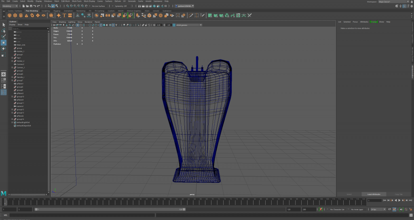Select the arrow Select tool in toolbox
Viewport: 414px width, 220px height.
tap(4, 25)
